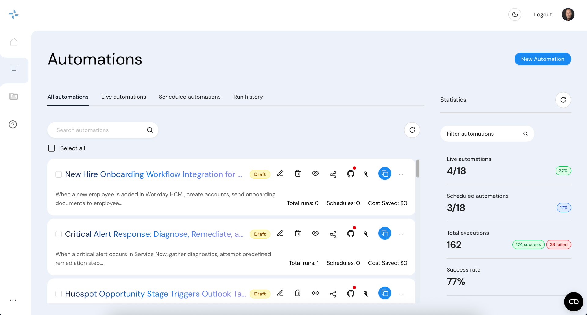Open more options for Critical Alert Response
Viewport: 587px width, 315px height.
pyautogui.click(x=401, y=234)
